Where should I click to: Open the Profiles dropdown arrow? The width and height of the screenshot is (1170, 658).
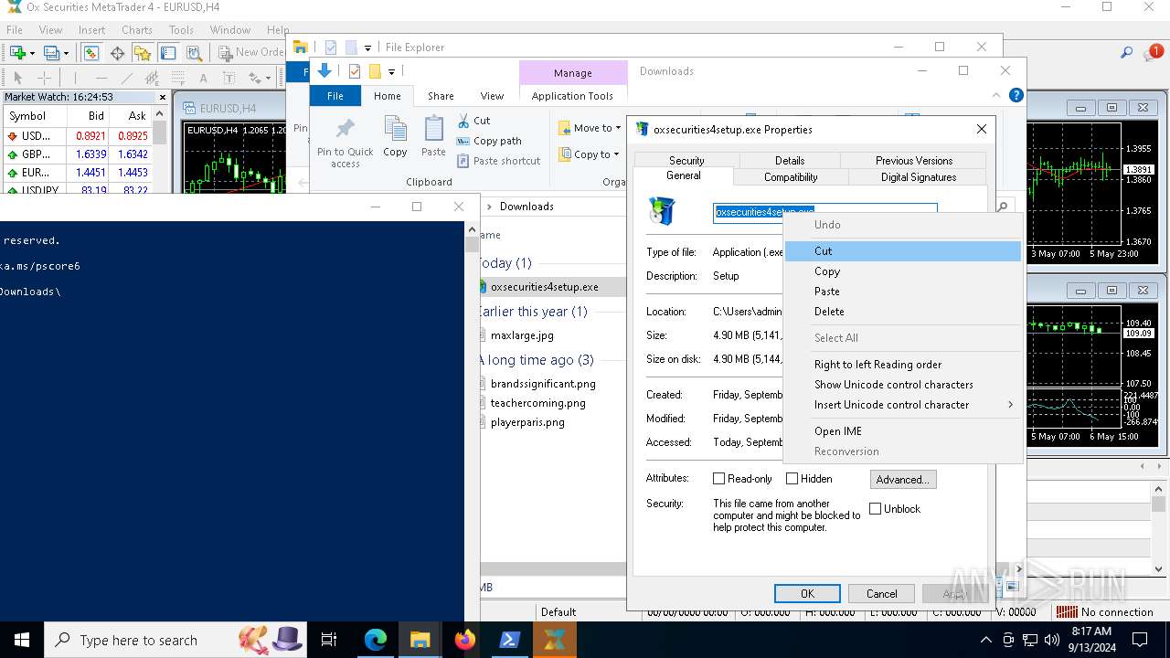coord(66,53)
